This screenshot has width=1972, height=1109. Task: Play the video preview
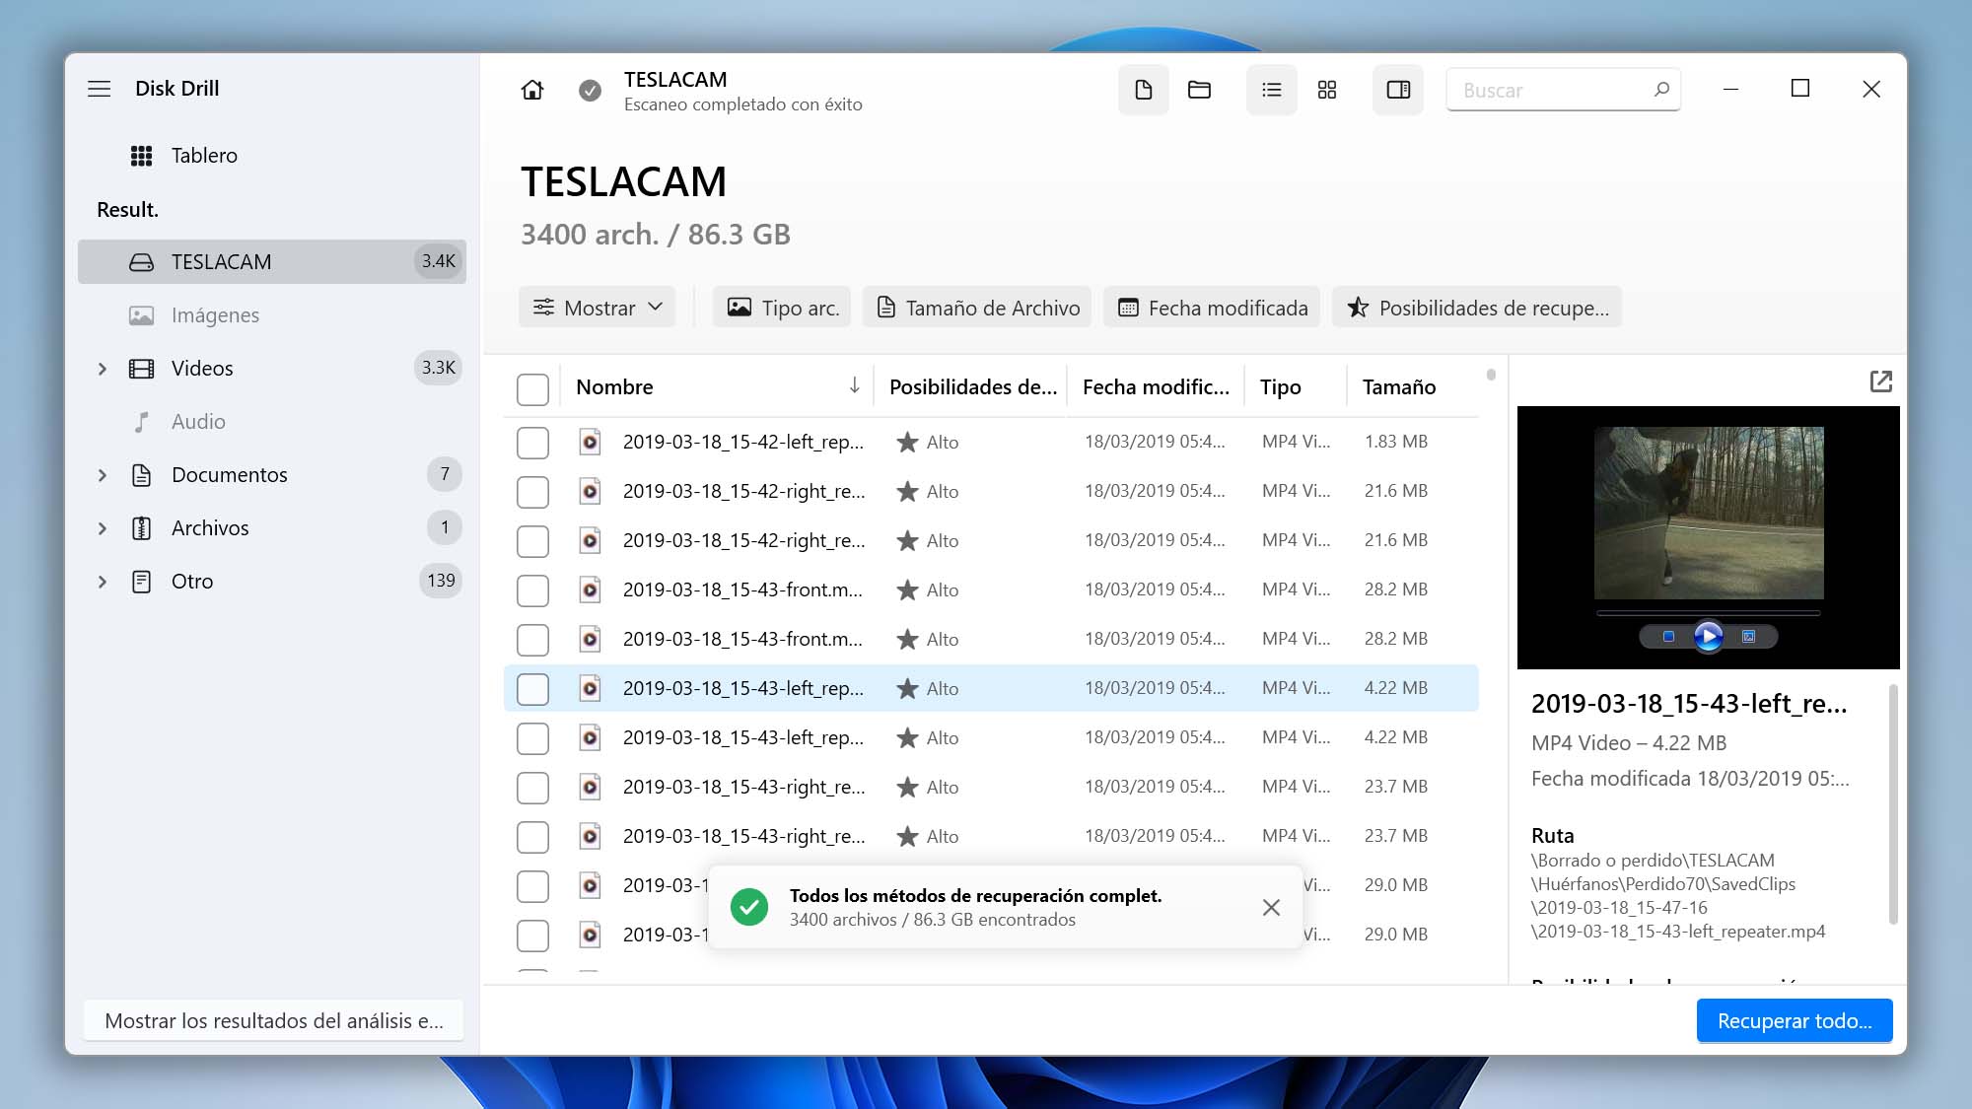[x=1709, y=636]
